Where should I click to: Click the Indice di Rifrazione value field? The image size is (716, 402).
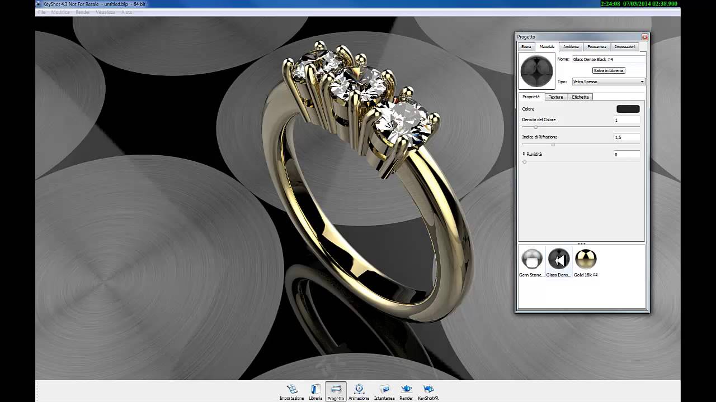pyautogui.click(x=626, y=137)
